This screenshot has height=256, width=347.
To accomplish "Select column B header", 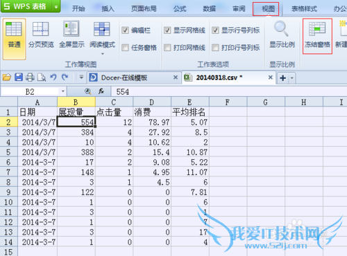I will 76,102.
